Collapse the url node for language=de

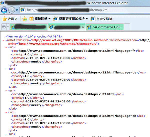pos(6,69)
